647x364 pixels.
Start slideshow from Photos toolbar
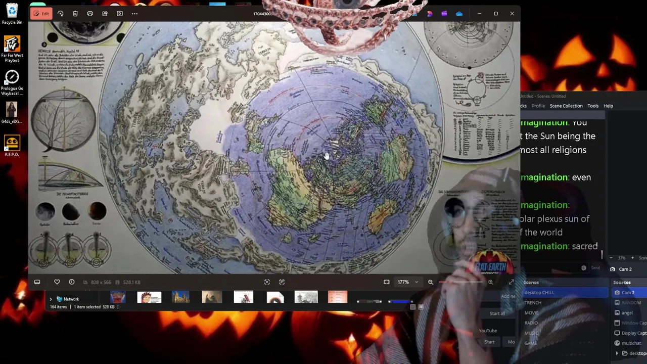120,14
